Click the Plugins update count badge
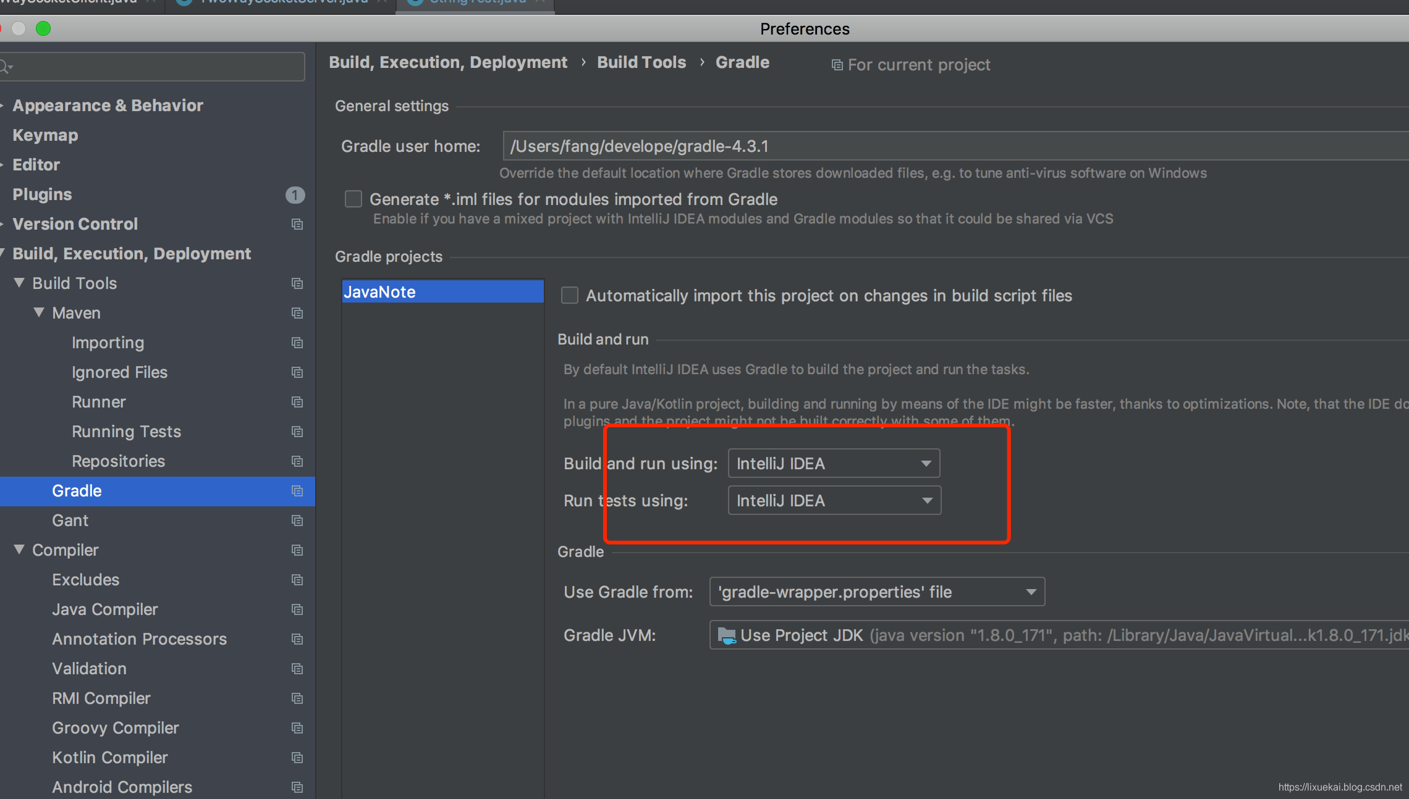Screen dimensions: 1409x799 (295, 195)
